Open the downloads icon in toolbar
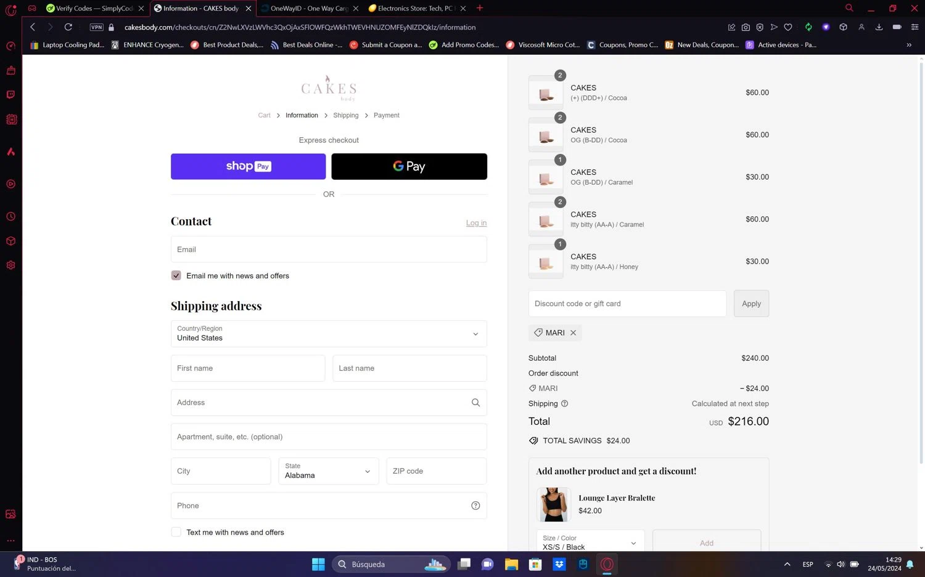Screen dimensions: 925x577 879,27
